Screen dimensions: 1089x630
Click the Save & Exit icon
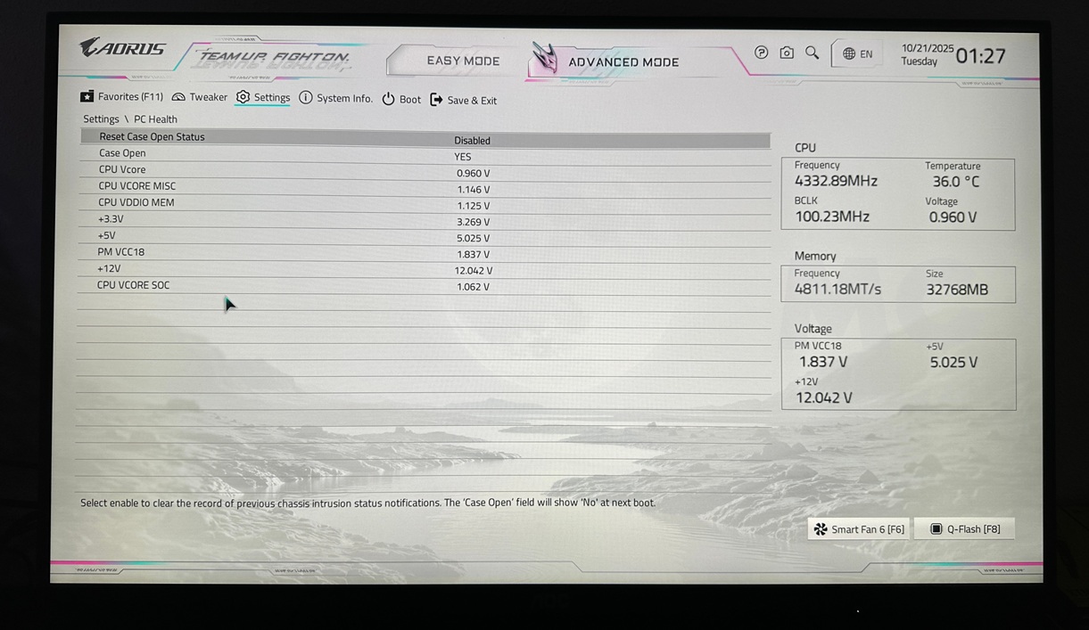pos(436,100)
